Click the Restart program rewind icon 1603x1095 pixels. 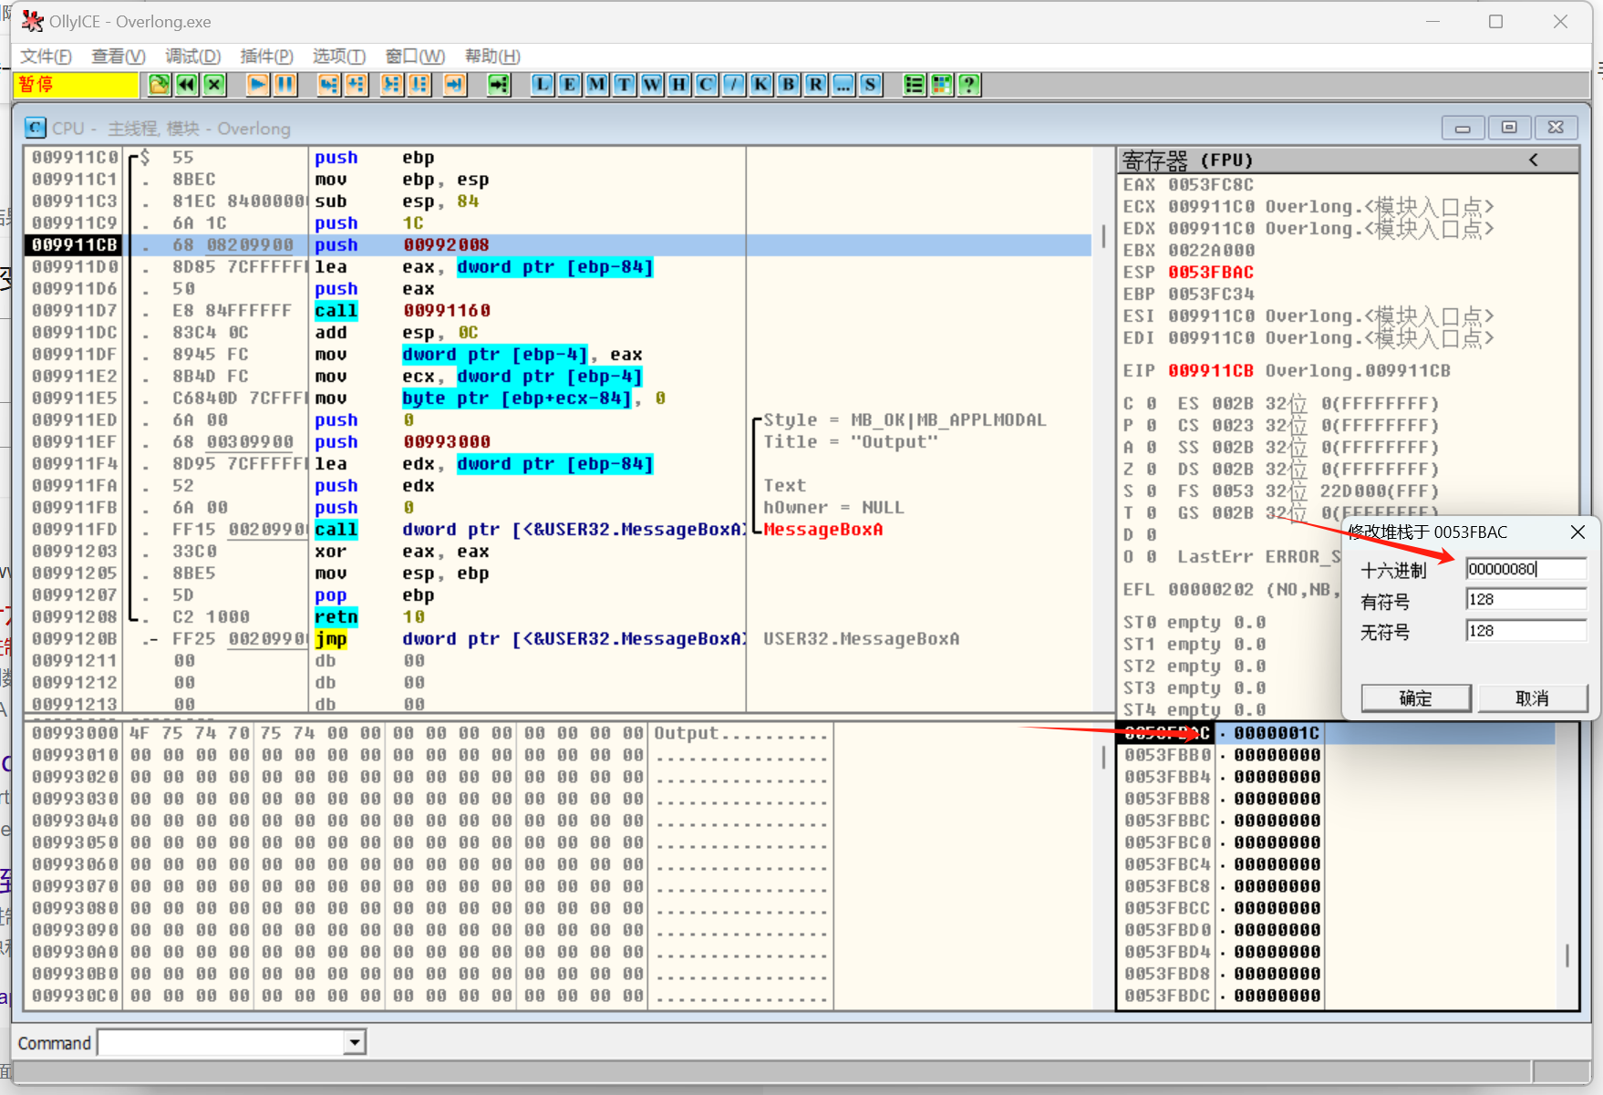click(187, 85)
